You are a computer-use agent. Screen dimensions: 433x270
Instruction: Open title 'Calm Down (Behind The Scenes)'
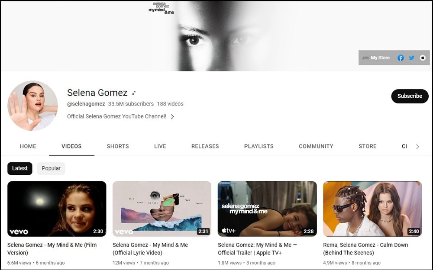[365, 249]
